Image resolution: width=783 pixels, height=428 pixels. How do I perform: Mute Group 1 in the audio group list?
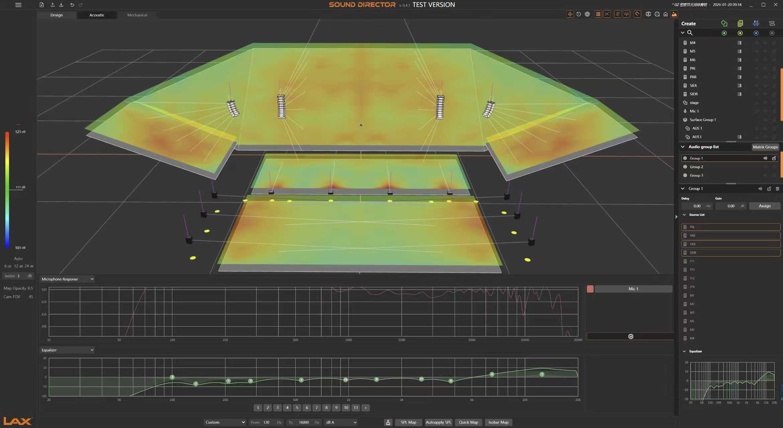765,158
